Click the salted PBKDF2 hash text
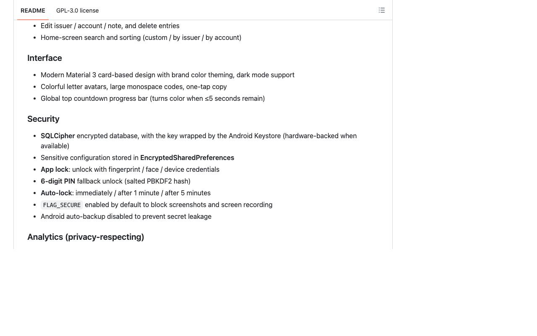The image size is (537, 336). (x=157, y=181)
